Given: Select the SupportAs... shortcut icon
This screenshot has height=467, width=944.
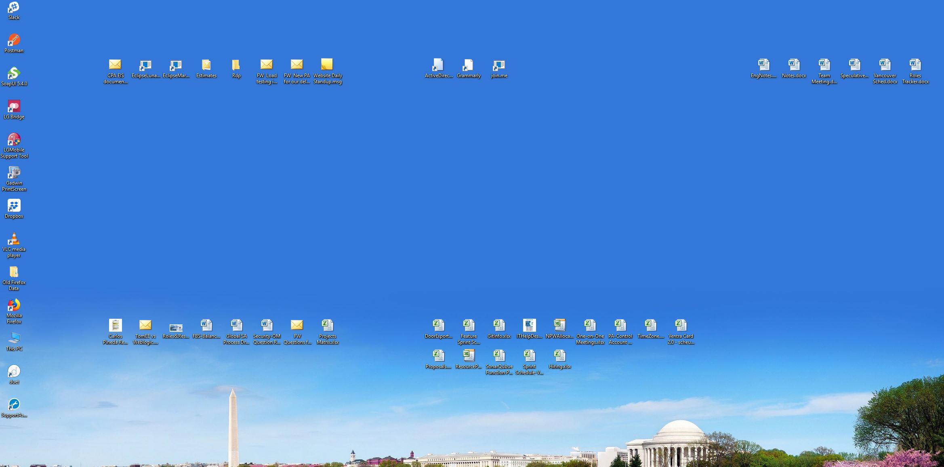Looking at the screenshot, I should [x=14, y=408].
